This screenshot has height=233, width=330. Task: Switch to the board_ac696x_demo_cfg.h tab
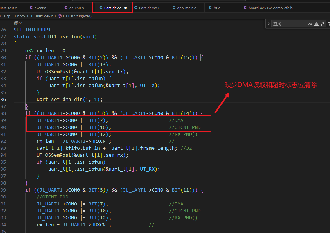tap(270, 8)
